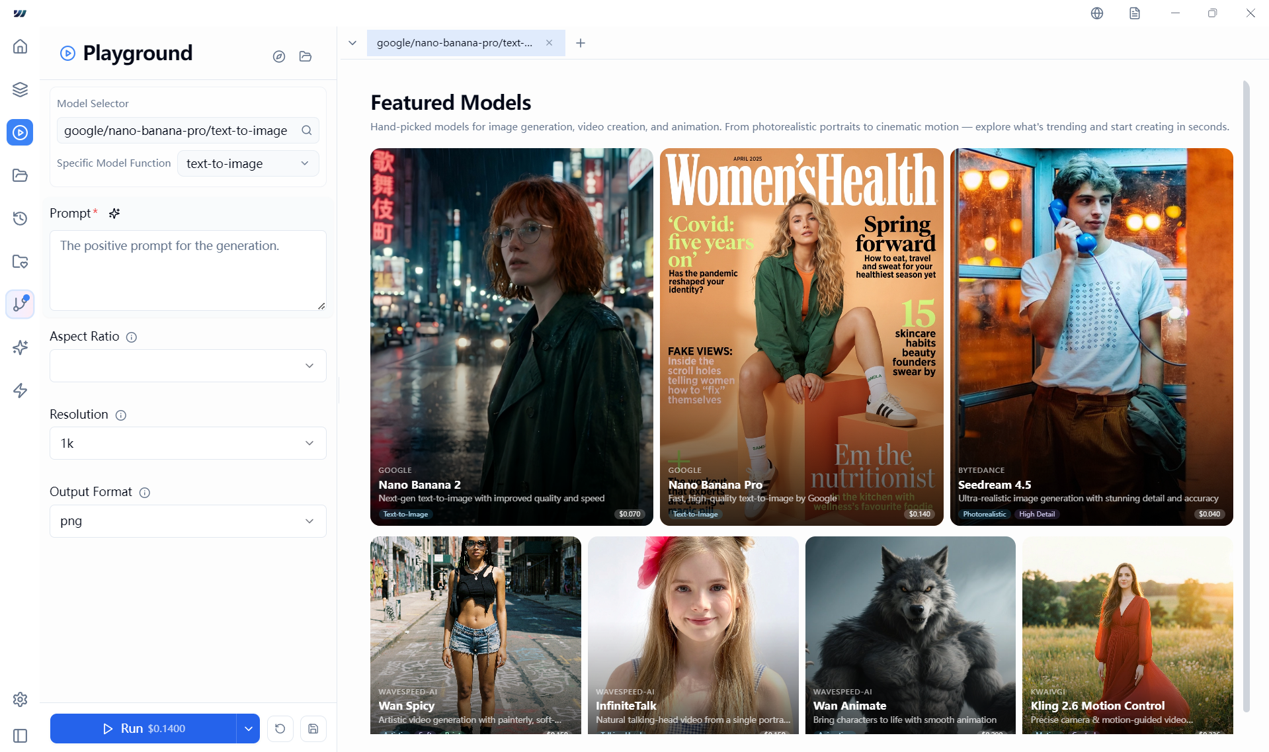The height and width of the screenshot is (752, 1269).
Task: Open the Seedream 4.5 model card
Action: [1091, 337]
